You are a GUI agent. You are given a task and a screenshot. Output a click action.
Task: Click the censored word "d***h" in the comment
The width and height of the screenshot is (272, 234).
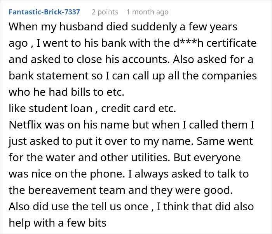tap(188, 43)
